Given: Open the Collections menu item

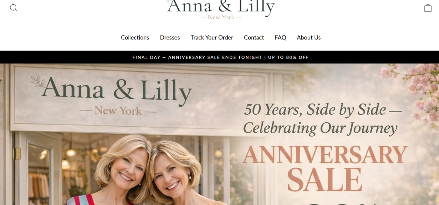Looking at the screenshot, I should [x=135, y=38].
